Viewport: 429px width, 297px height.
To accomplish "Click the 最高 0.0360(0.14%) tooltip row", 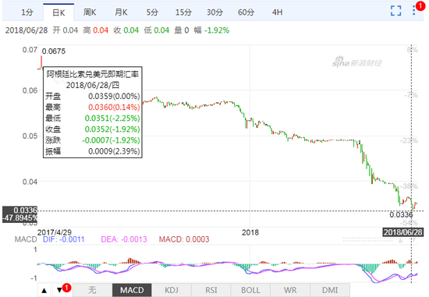I will pos(93,108).
